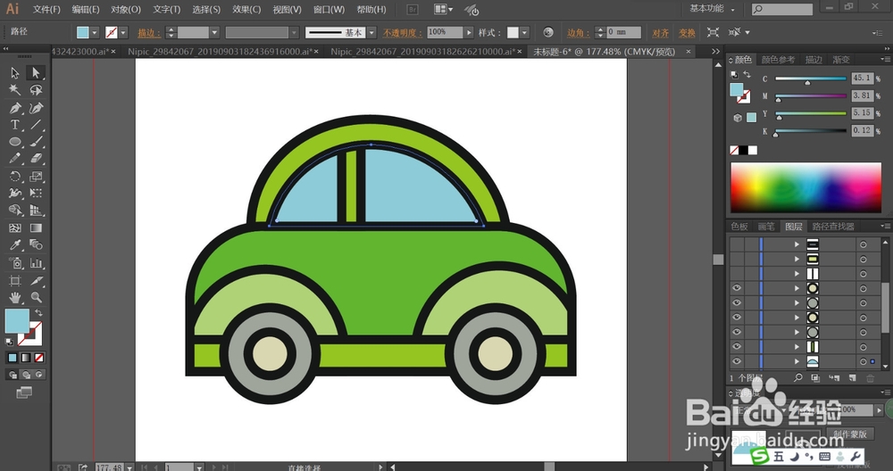The height and width of the screenshot is (471, 893).
Task: Activate the Zoom tool
Action: tap(37, 296)
